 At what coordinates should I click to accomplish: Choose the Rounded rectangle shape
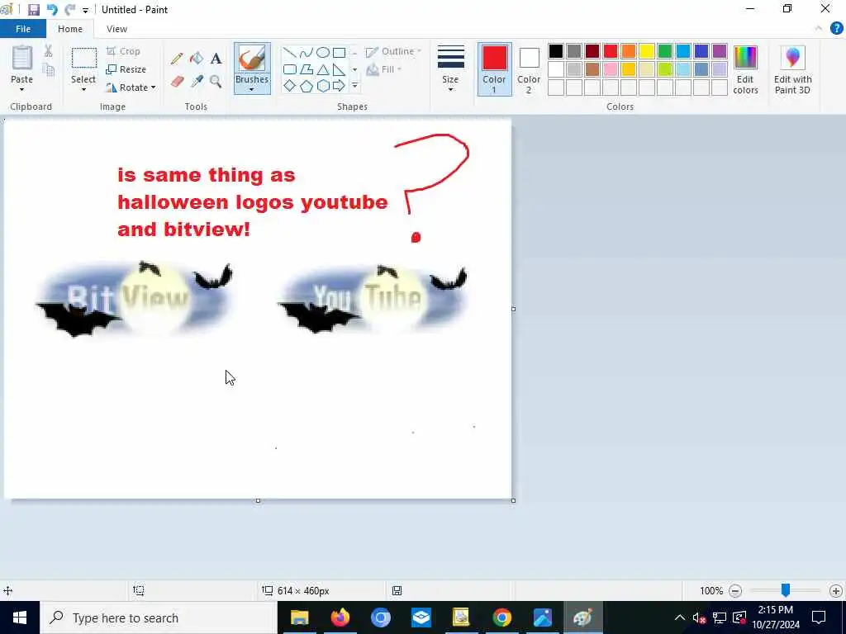pyautogui.click(x=290, y=69)
